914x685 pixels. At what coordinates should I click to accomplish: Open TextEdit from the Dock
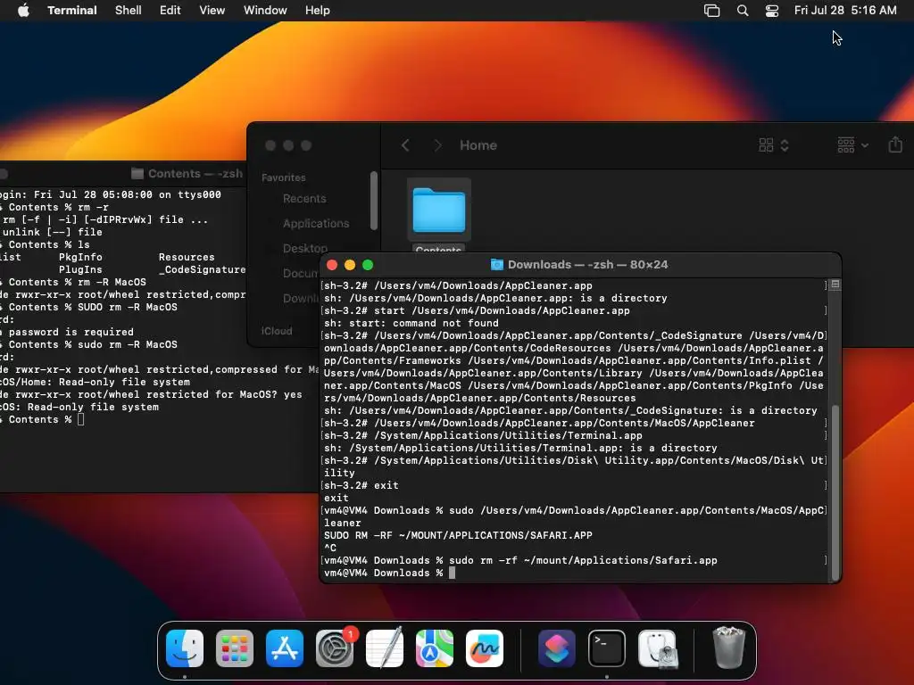[385, 648]
